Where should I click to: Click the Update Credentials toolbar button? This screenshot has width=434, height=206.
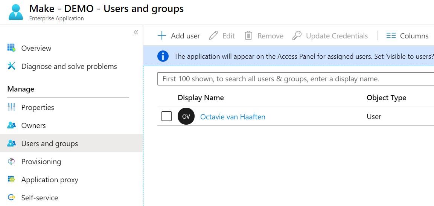pos(330,36)
